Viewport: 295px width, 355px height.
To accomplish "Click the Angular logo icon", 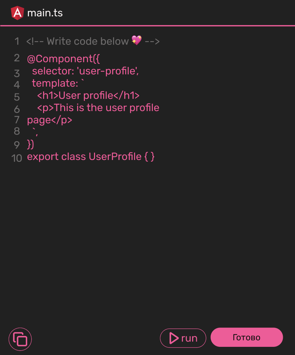I will point(17,13).
